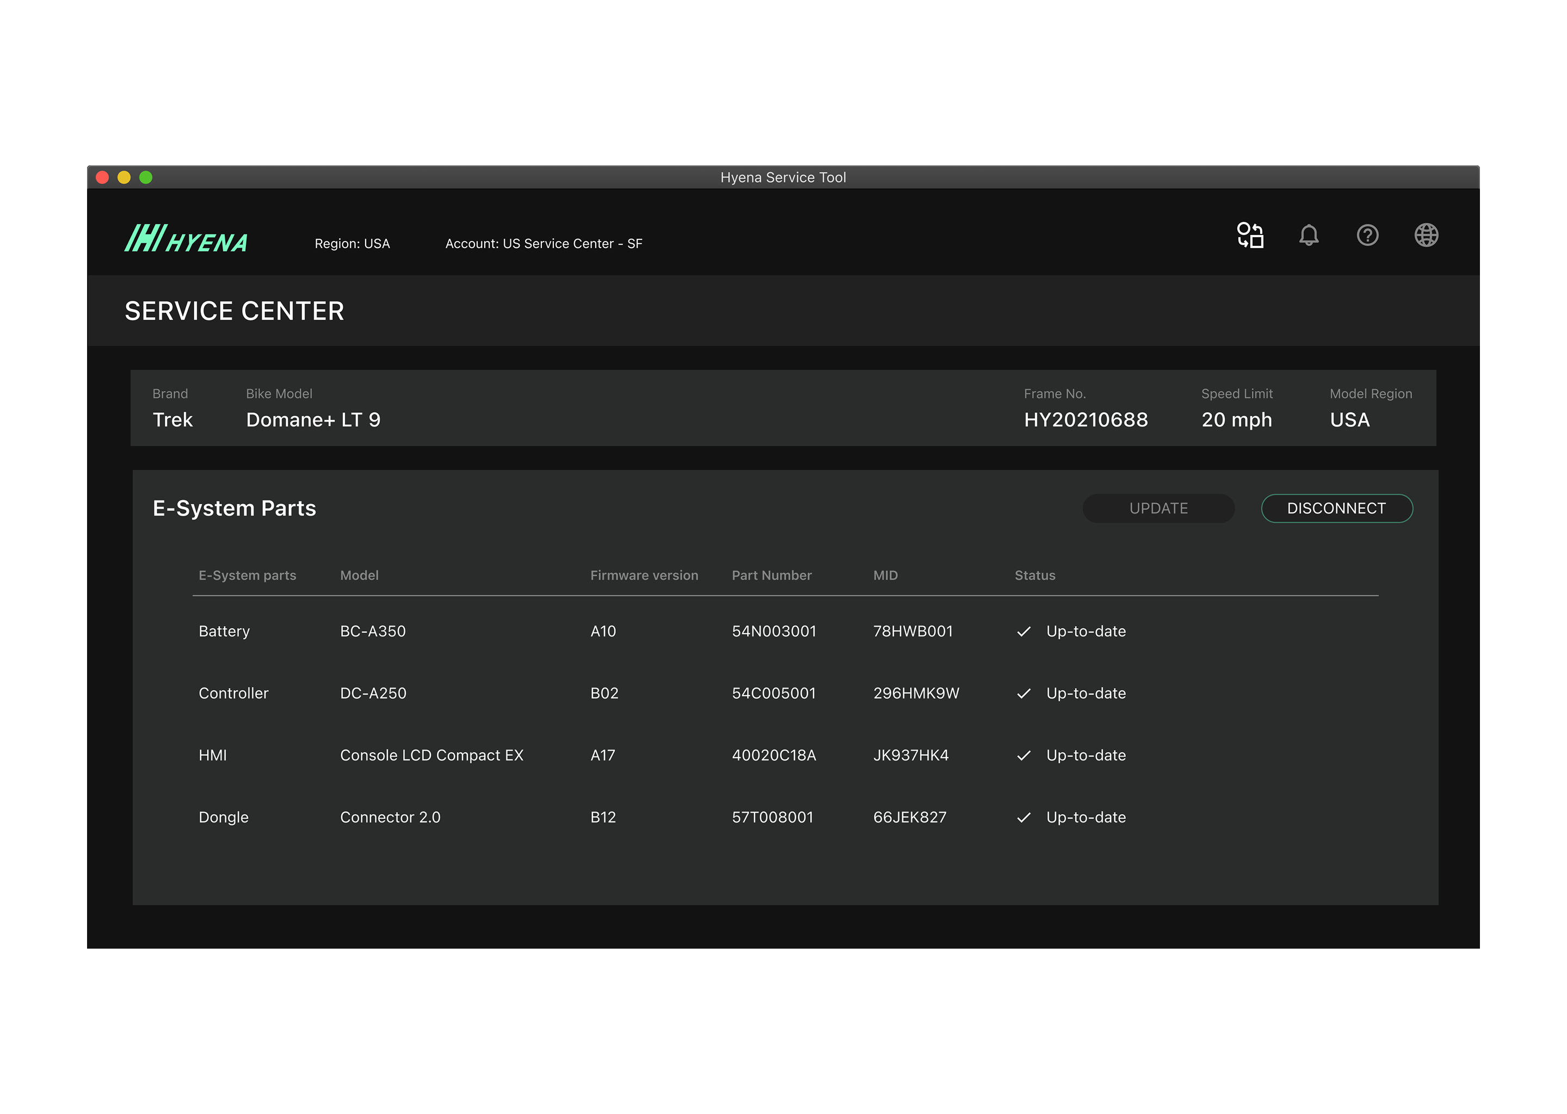The image size is (1567, 1114).
Task: Click the HMI row status checkmark
Action: pos(1023,755)
